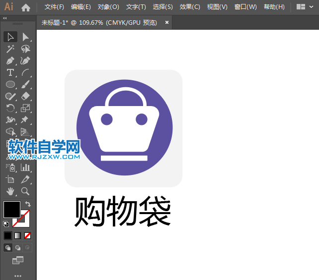Select the Paintbrush tool
The width and height of the screenshot is (319, 280).
click(25, 84)
